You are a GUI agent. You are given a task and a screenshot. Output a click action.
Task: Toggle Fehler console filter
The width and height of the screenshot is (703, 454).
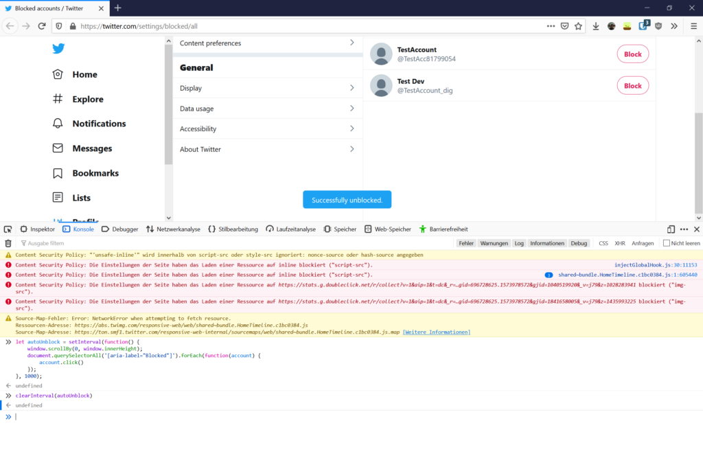tap(466, 243)
